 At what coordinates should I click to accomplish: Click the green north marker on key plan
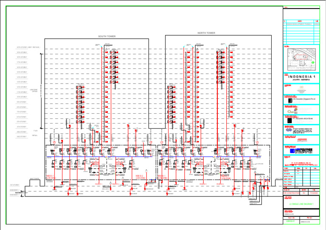[x=313, y=62]
